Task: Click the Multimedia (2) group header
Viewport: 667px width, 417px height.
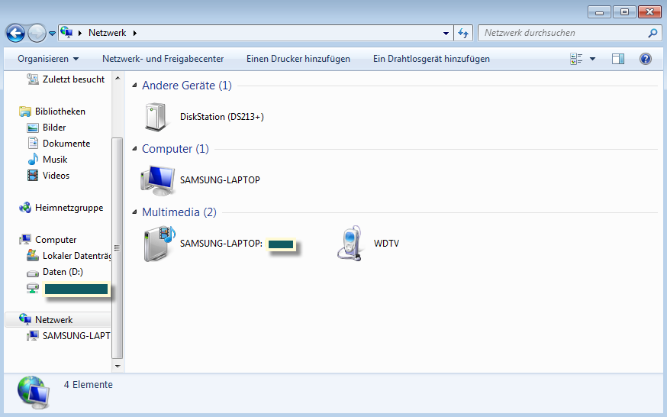Action: click(179, 212)
